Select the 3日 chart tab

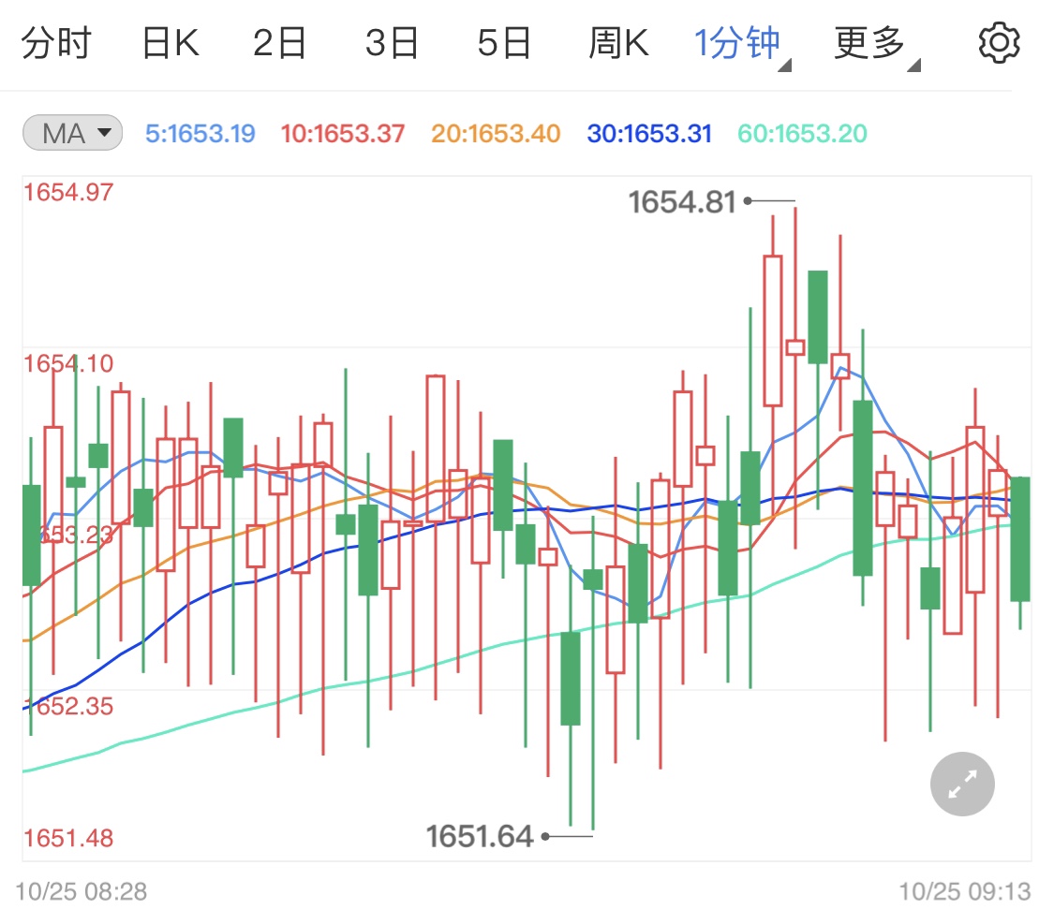coord(392,44)
